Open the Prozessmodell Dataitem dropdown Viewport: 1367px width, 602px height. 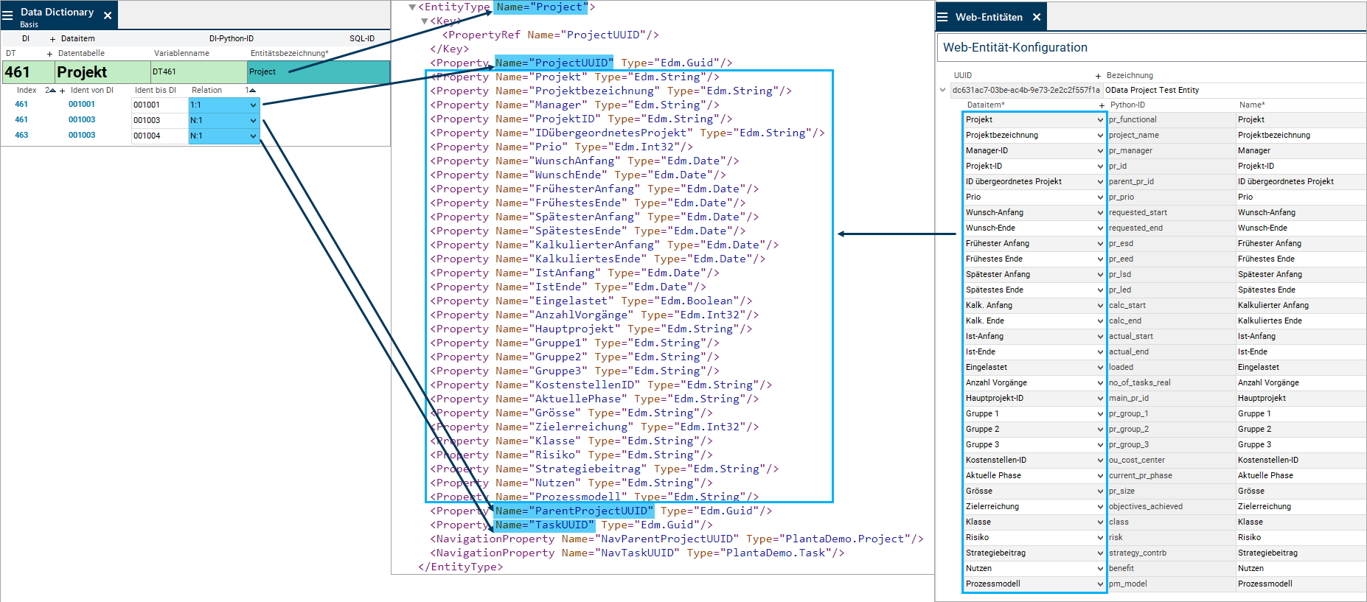point(1100,584)
